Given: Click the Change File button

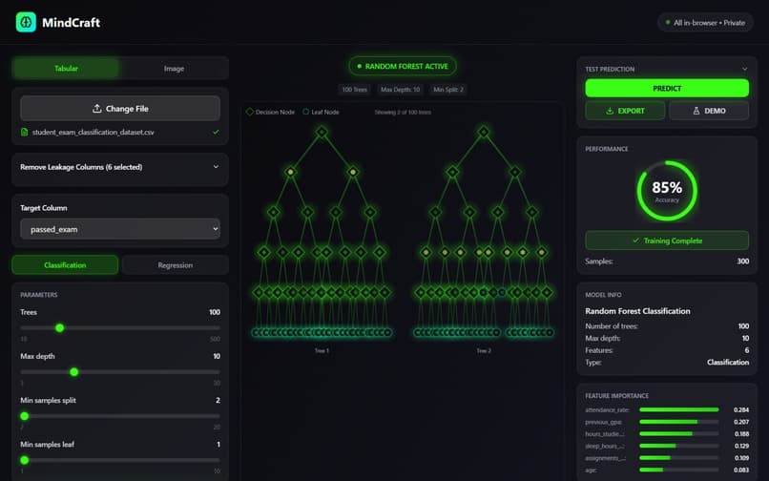Looking at the screenshot, I should [x=120, y=109].
